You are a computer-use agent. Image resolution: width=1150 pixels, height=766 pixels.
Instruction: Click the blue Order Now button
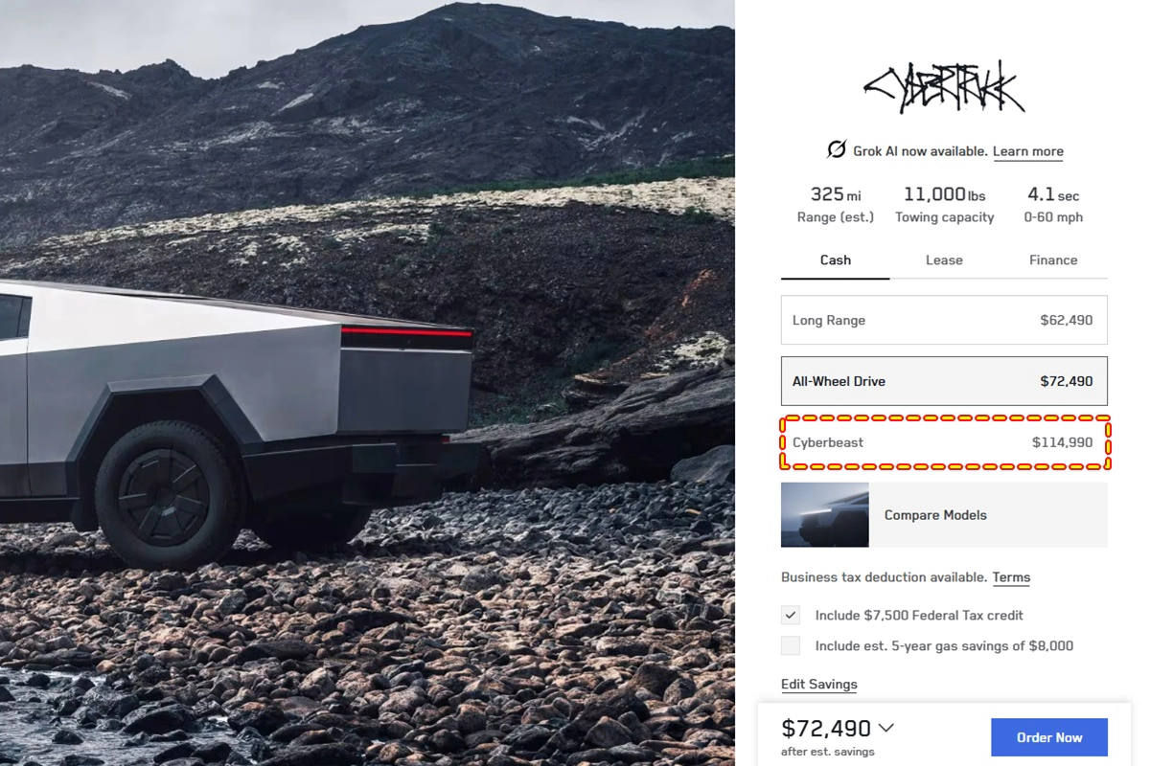tap(1049, 737)
